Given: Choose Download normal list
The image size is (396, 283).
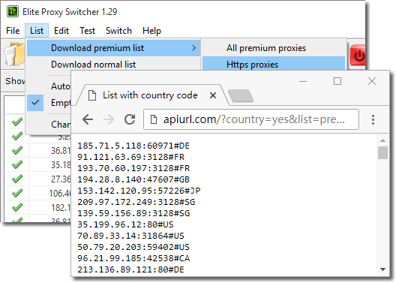Looking at the screenshot, I should point(114,64).
